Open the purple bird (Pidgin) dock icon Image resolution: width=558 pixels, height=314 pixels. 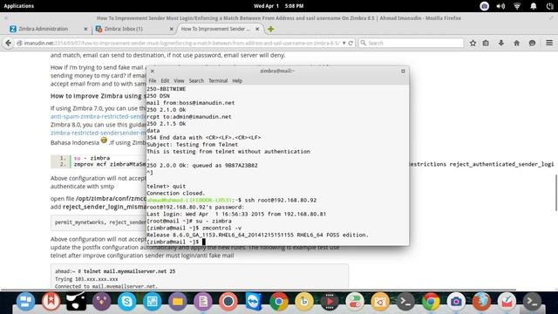[x=101, y=302]
